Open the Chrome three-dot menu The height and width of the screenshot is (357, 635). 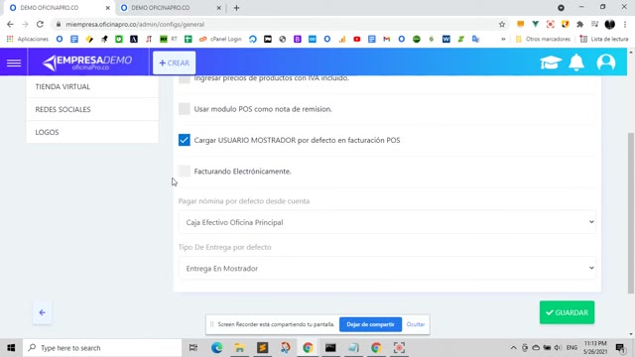tap(625, 24)
